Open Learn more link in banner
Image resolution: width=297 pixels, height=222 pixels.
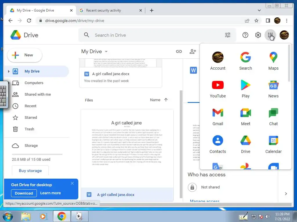tap(50, 193)
